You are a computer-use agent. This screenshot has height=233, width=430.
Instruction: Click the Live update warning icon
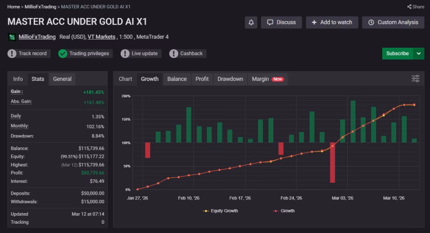click(125, 54)
